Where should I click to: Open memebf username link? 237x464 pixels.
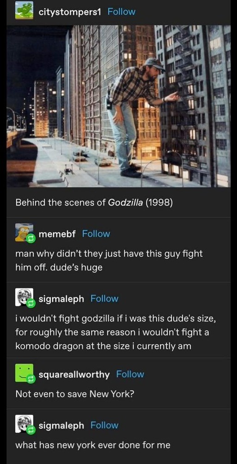pyautogui.click(x=57, y=234)
